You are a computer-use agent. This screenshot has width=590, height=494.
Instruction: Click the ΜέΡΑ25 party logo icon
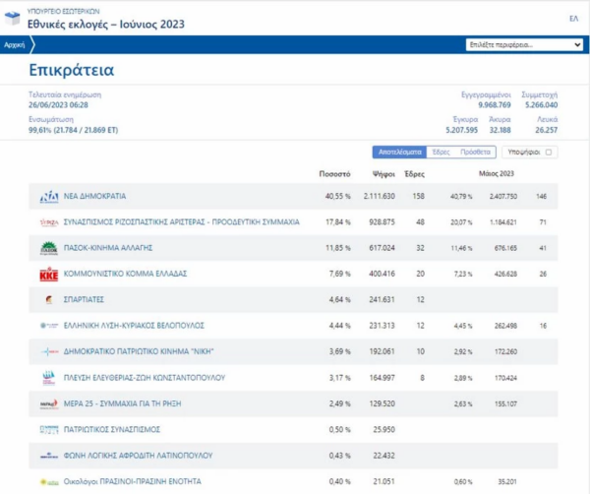point(48,402)
